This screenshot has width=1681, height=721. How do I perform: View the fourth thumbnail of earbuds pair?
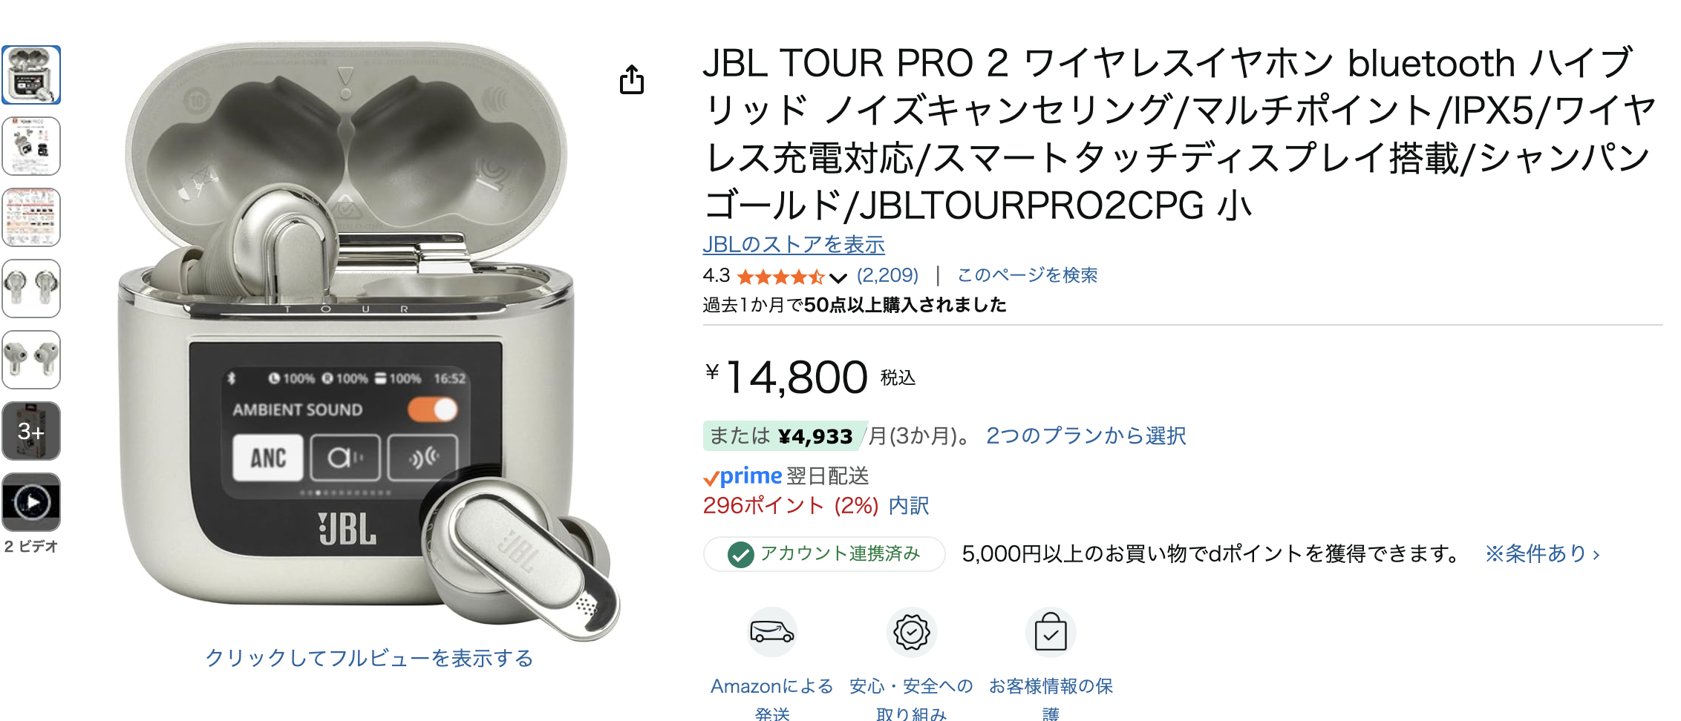click(31, 289)
